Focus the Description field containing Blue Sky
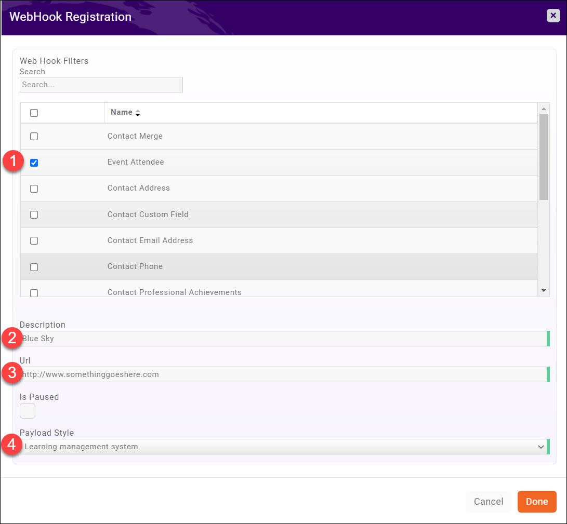Screen dimensions: 567x524 tap(283, 339)
